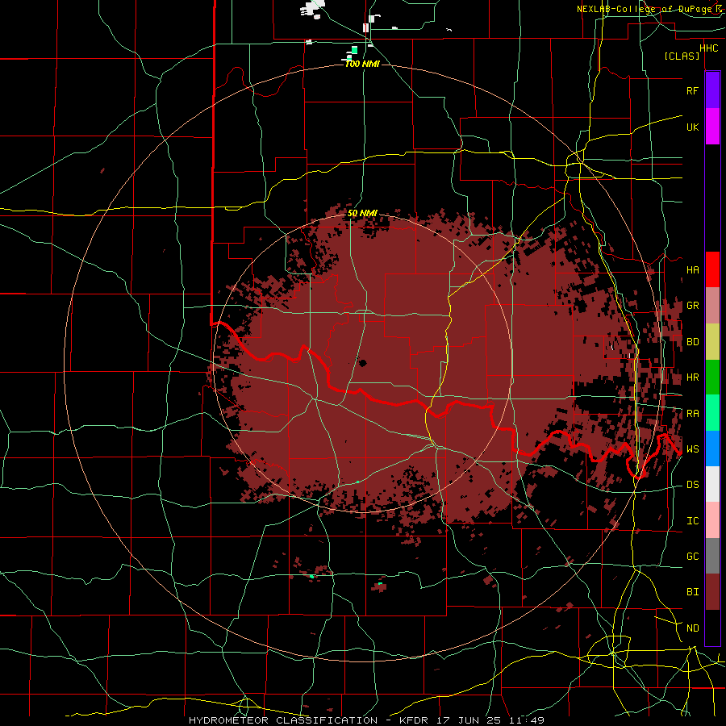Click the 'RF' legend label
The width and height of the screenshot is (726, 726).
(x=692, y=90)
